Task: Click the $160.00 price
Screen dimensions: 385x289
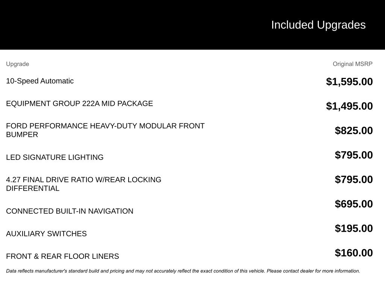Action: pos(354,253)
